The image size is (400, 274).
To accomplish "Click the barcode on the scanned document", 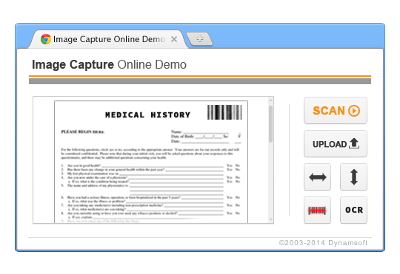I will [x=224, y=112].
